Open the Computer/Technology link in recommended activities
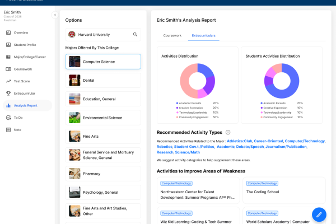Screen dimensions: 336x224 tap(305, 141)
